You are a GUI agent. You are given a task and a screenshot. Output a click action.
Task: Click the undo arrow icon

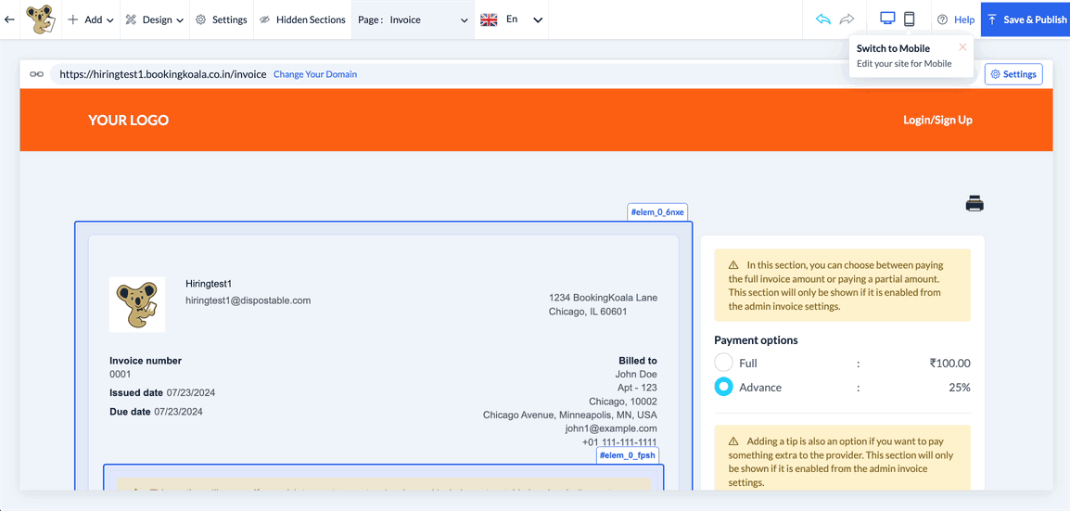pos(822,19)
